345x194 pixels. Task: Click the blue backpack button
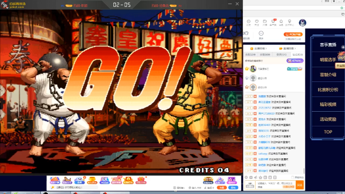click(x=233, y=188)
